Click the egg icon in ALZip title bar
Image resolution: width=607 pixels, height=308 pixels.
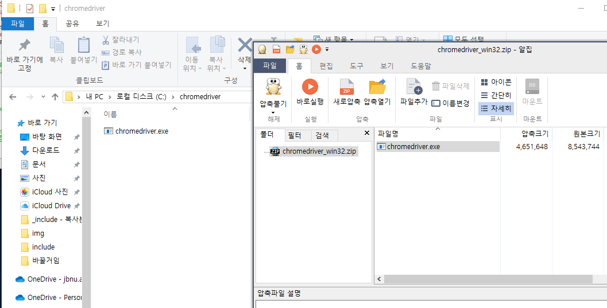[262, 49]
